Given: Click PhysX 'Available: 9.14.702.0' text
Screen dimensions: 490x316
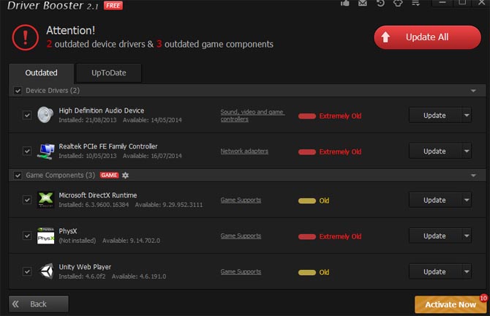Looking at the screenshot, I should (131, 241).
